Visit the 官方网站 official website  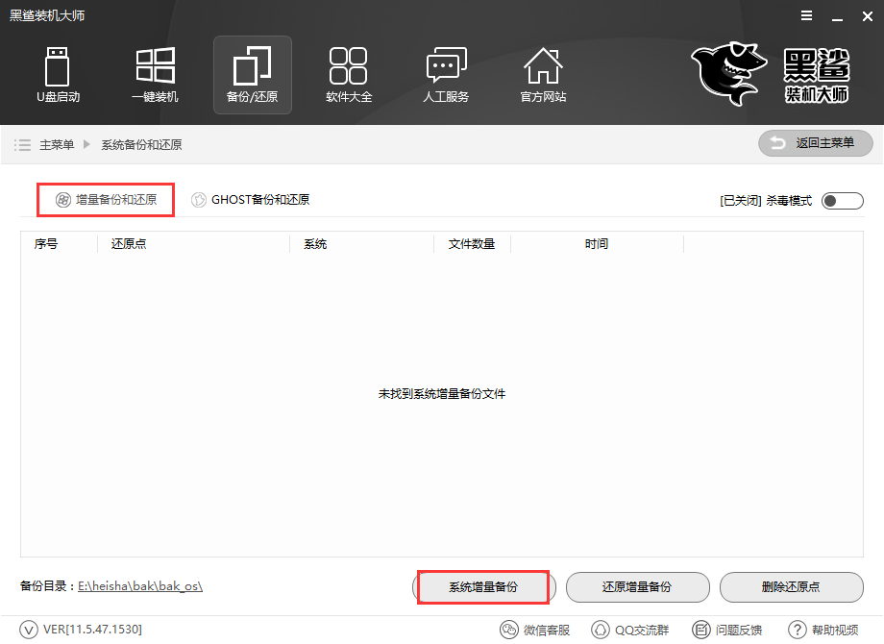[543, 74]
